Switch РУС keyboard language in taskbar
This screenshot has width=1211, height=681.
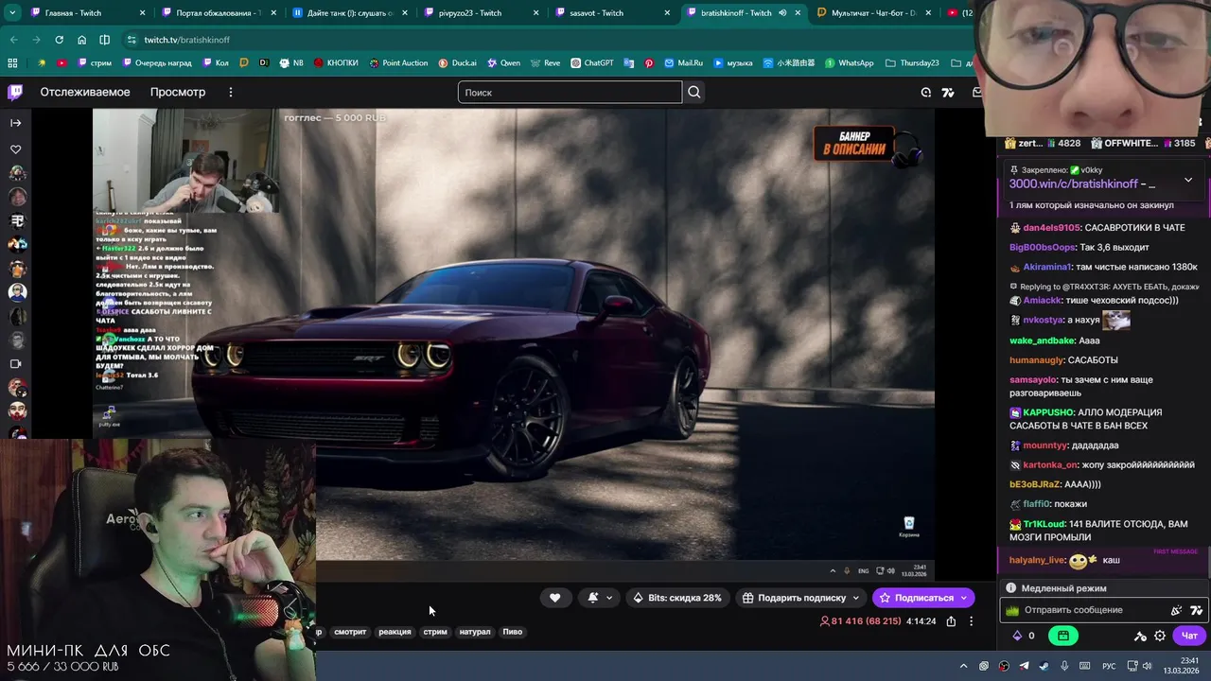tap(1109, 666)
